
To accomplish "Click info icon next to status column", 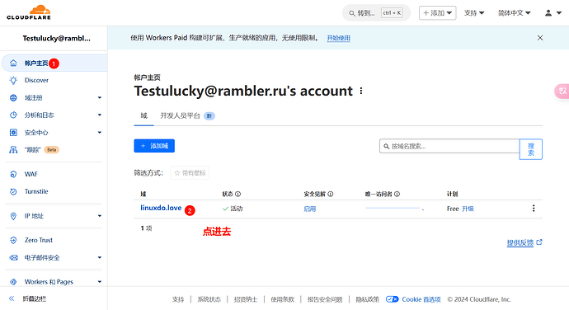I will click(238, 195).
